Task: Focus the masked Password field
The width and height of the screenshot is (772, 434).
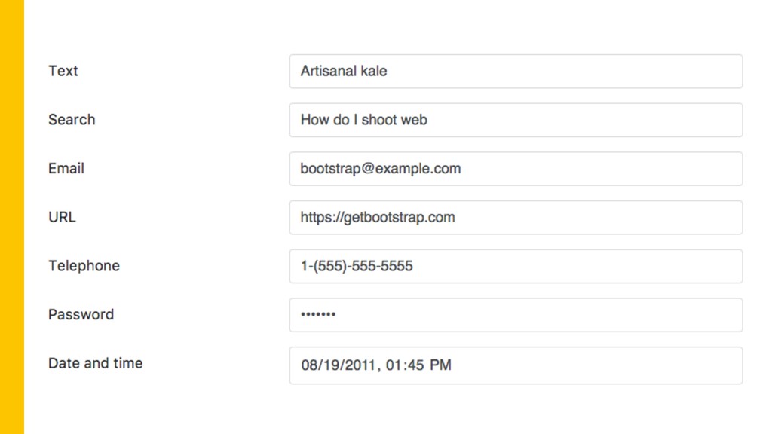Action: pyautogui.click(x=516, y=315)
